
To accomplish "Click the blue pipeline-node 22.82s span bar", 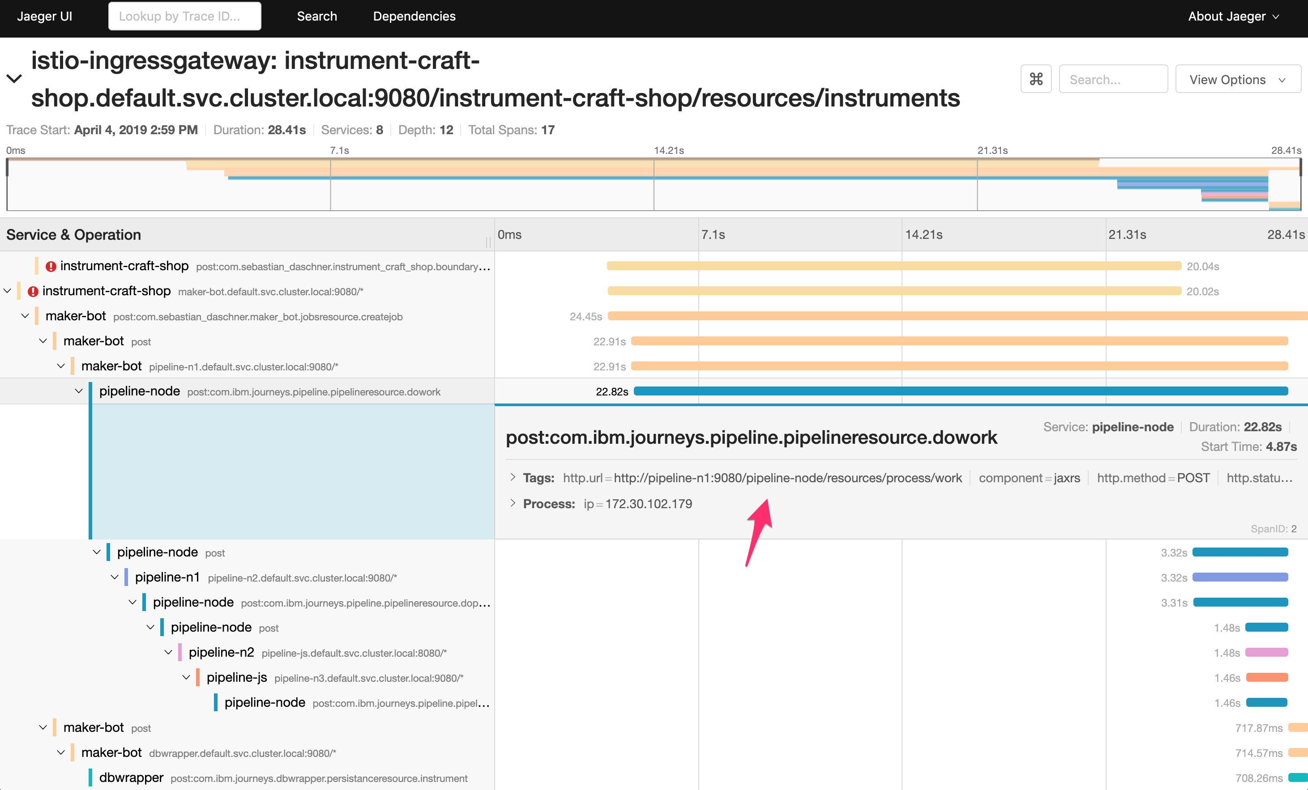I will pos(961,391).
